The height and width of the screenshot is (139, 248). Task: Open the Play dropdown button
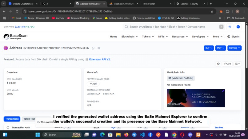tap(221, 48)
